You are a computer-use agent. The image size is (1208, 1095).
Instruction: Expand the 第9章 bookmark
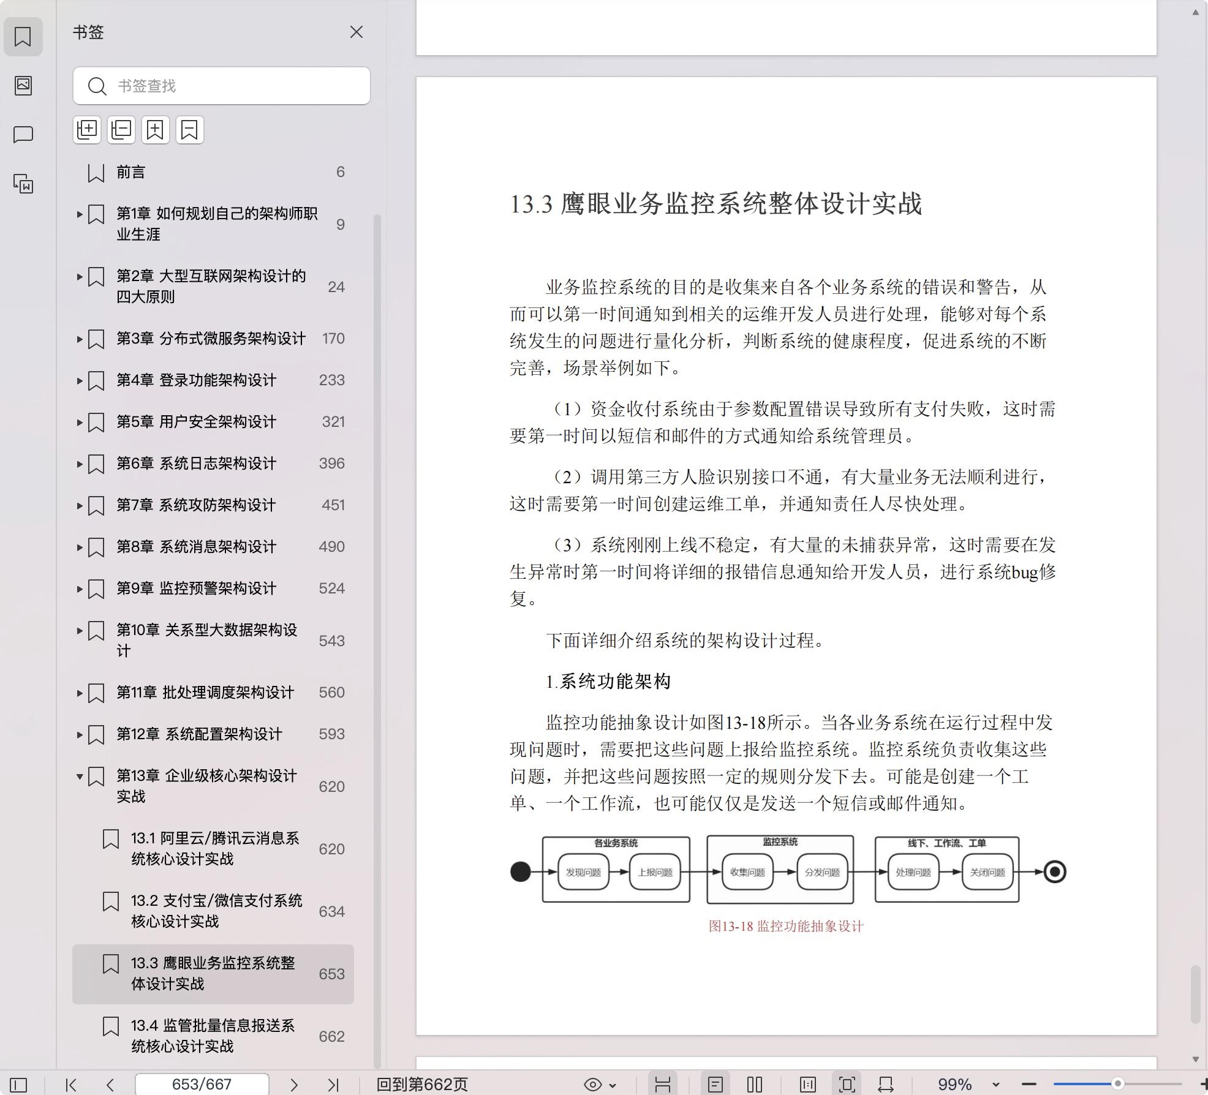pyautogui.click(x=80, y=589)
